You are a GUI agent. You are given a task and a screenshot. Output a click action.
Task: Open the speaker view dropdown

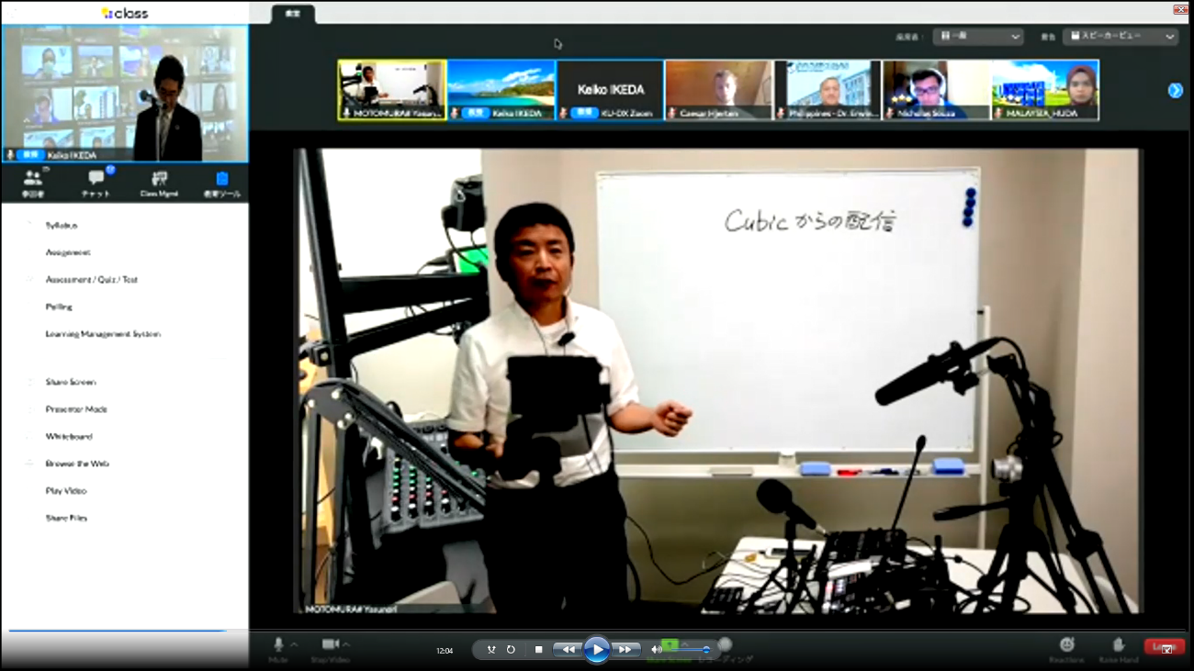click(1120, 37)
